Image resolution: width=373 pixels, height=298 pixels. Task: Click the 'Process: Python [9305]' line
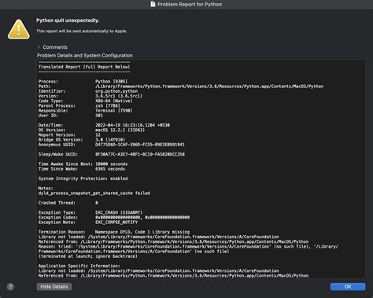coord(83,81)
